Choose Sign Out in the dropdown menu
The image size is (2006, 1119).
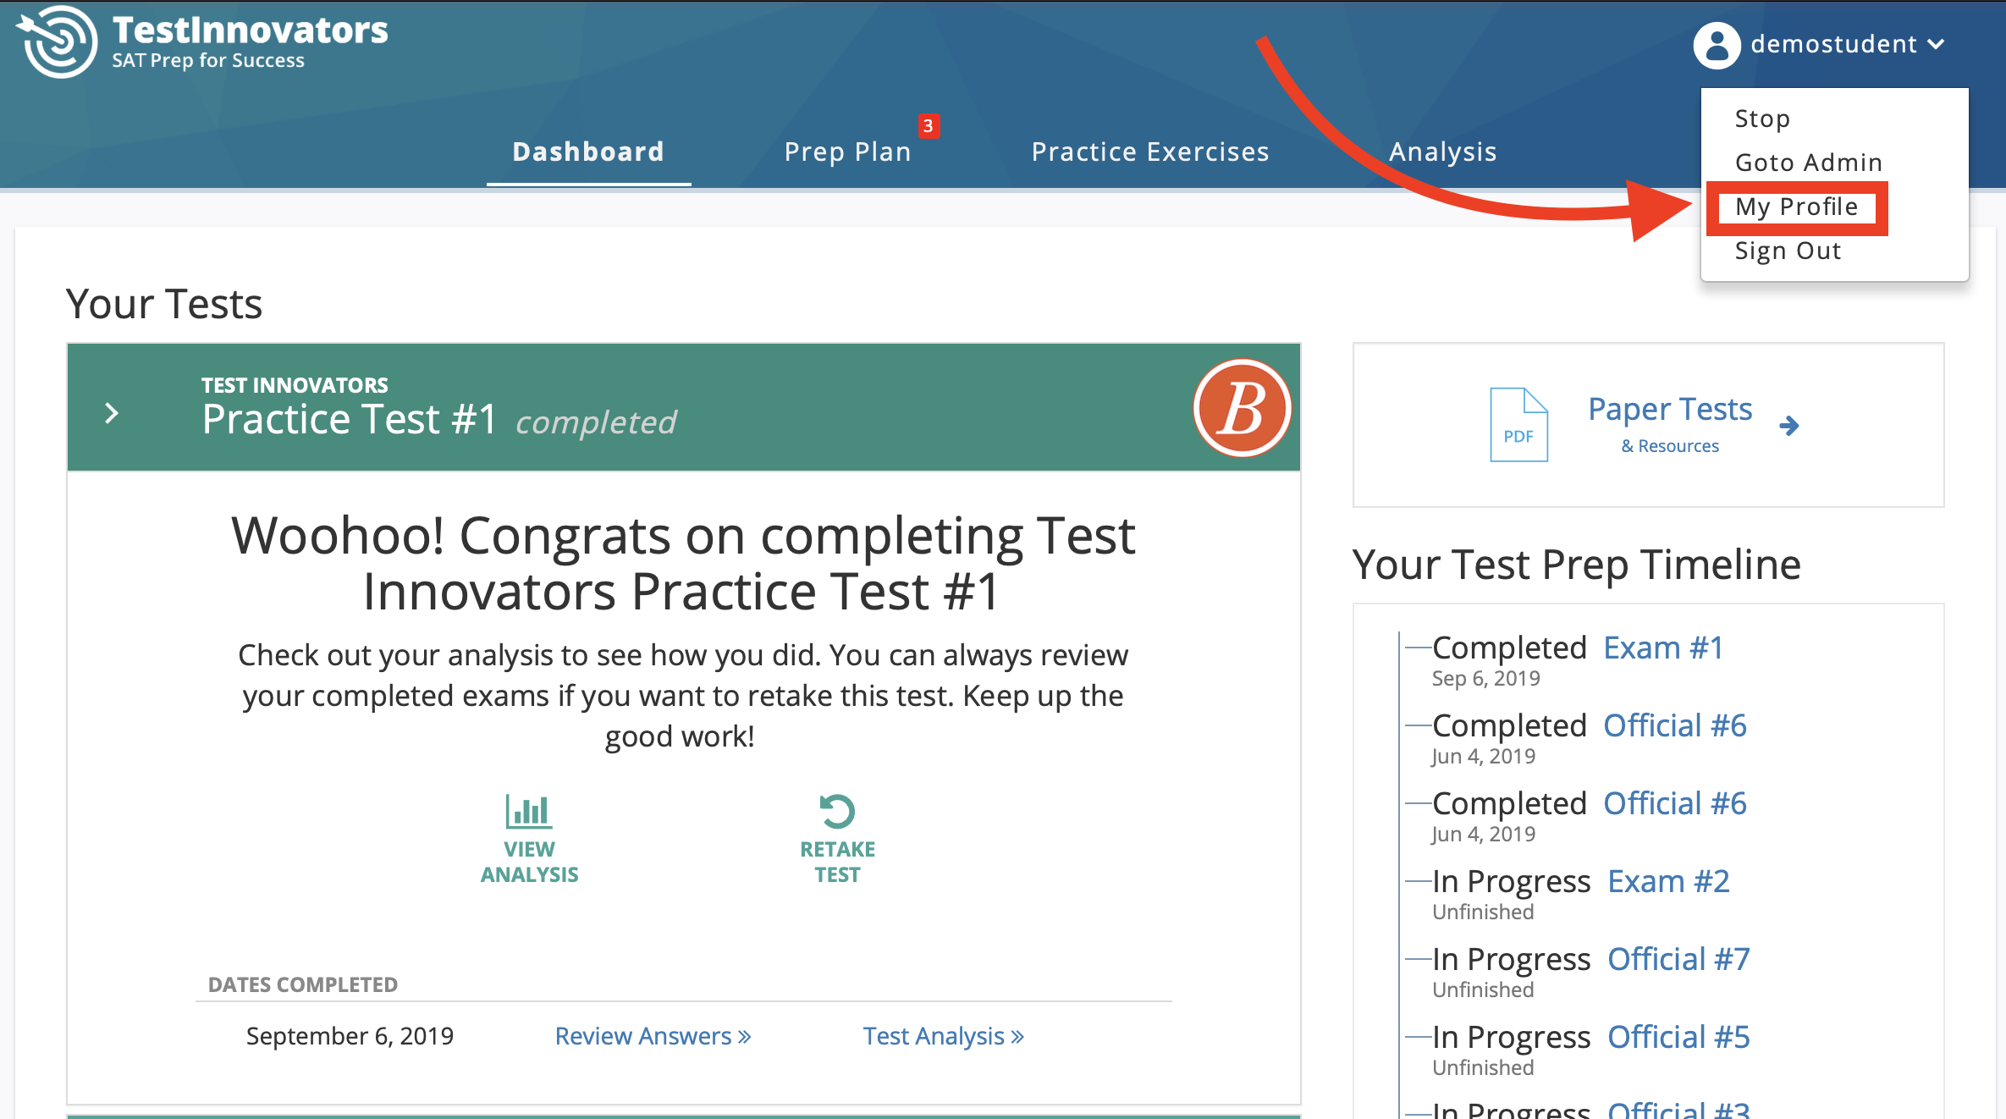[x=1788, y=251]
